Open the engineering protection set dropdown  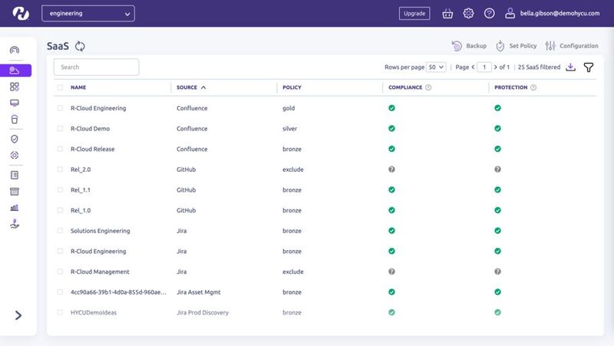(x=87, y=13)
